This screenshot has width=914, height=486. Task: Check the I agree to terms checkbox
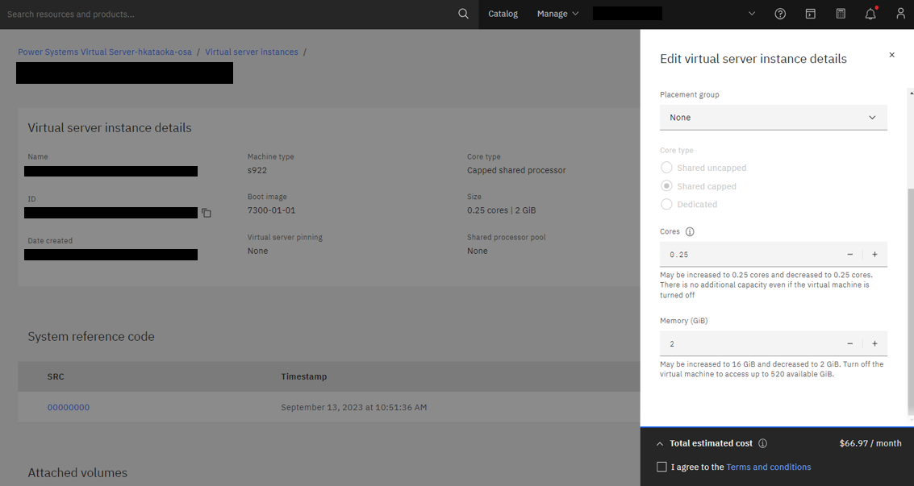(x=662, y=467)
